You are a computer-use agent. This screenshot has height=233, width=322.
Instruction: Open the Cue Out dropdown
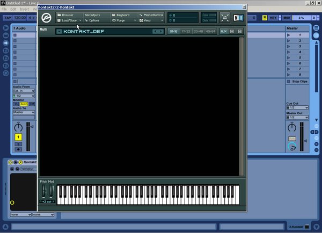click(x=297, y=107)
